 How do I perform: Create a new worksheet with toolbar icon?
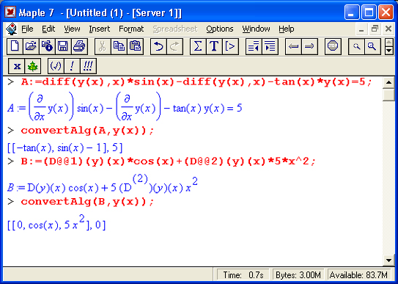15,46
